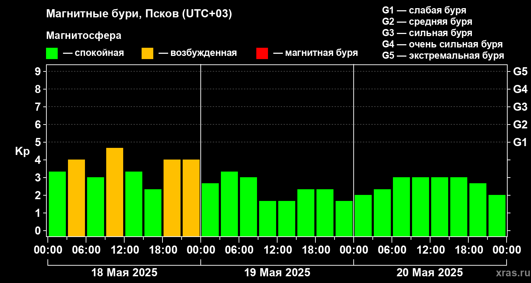Screen dimensions: 531x283
Task: Click the tallest orange bar on 18 Мая
Action: click(x=115, y=192)
